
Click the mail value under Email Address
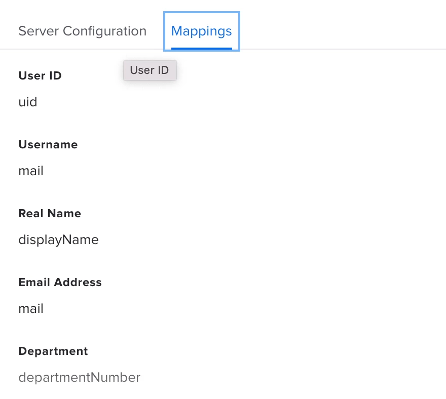pos(31,309)
